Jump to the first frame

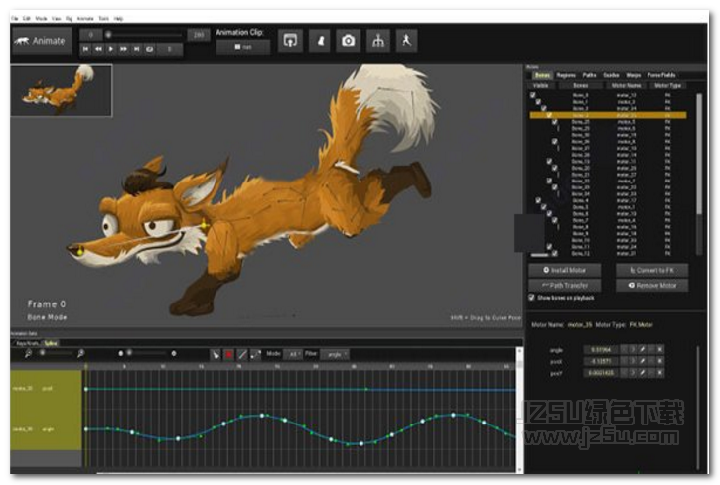click(x=86, y=49)
